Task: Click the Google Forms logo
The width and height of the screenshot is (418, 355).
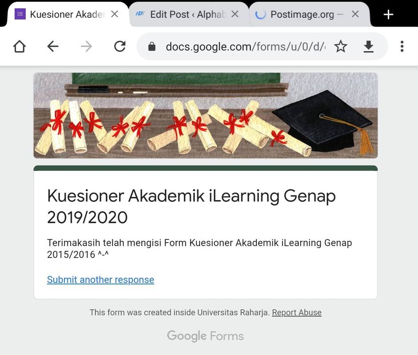Action: pyautogui.click(x=205, y=336)
